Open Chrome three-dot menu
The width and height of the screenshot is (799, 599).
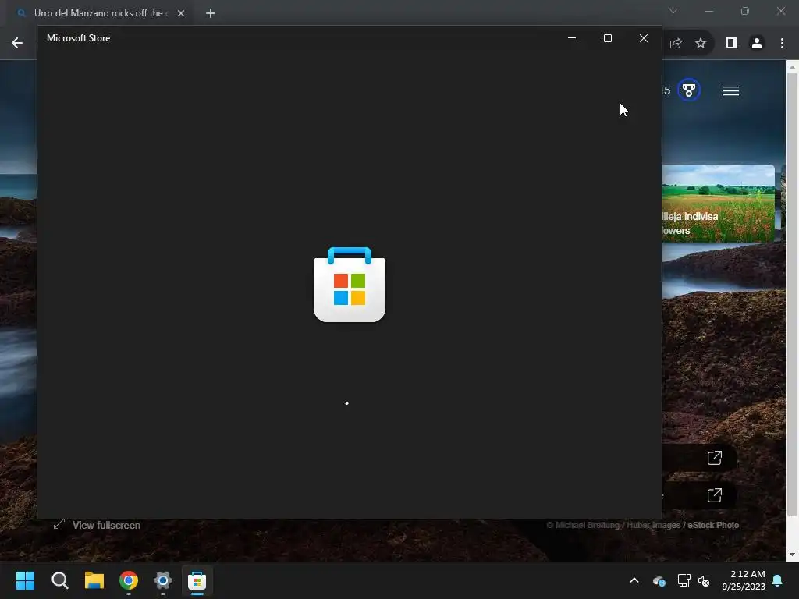pos(782,44)
